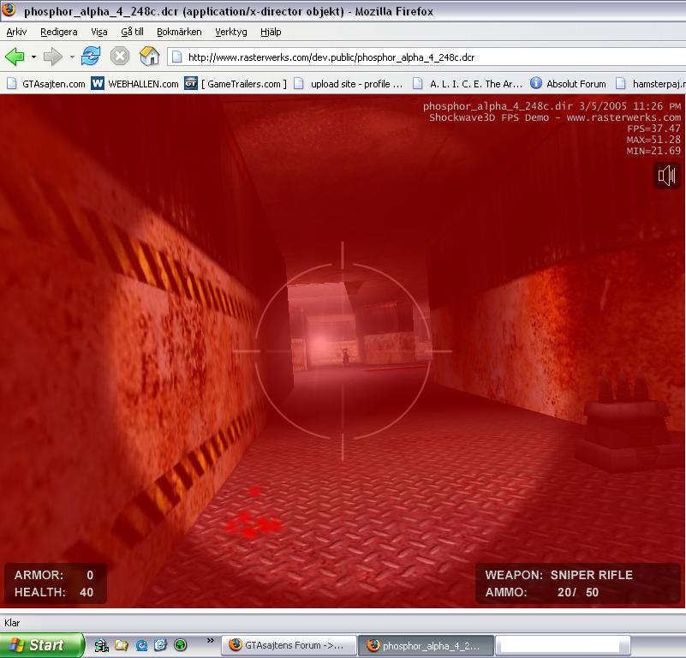
Task: Toggle game sound with the speaker icon
Action: [x=667, y=176]
